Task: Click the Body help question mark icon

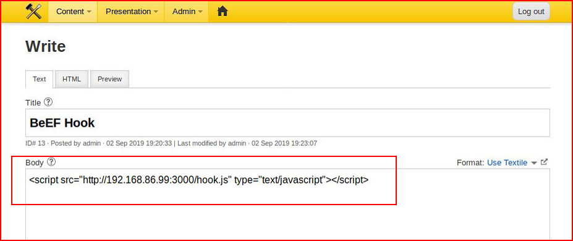Action: click(x=51, y=162)
